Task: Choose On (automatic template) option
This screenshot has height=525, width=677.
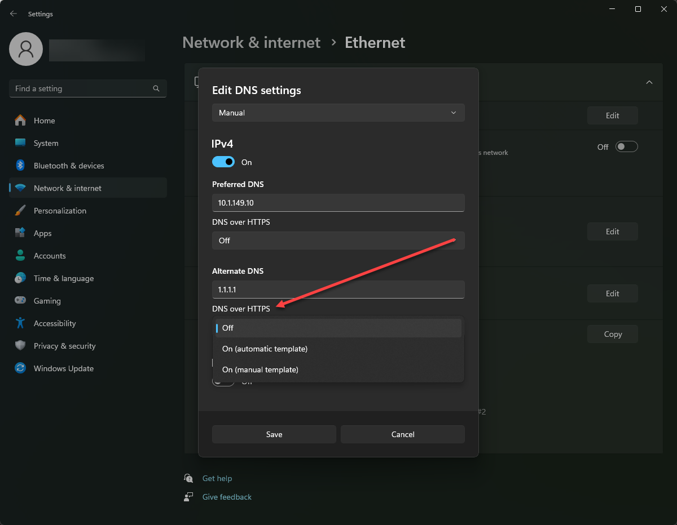Action: [x=265, y=349]
